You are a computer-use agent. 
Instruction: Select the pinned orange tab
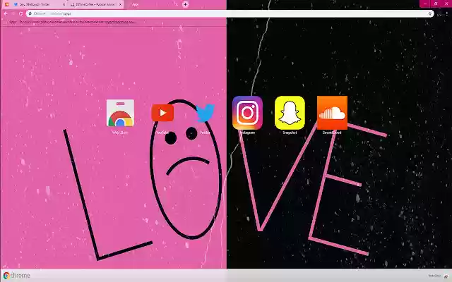pyautogui.click(x=6, y=4)
